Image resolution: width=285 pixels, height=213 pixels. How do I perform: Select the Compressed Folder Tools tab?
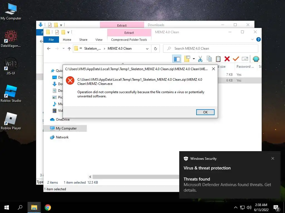pyautogui.click(x=129, y=40)
